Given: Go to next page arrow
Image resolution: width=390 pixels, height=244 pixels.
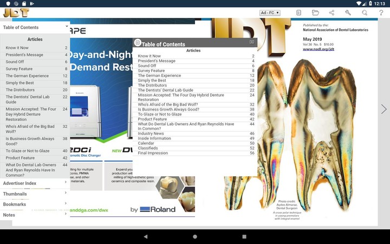Looking at the screenshot, I should [x=384, y=109].
